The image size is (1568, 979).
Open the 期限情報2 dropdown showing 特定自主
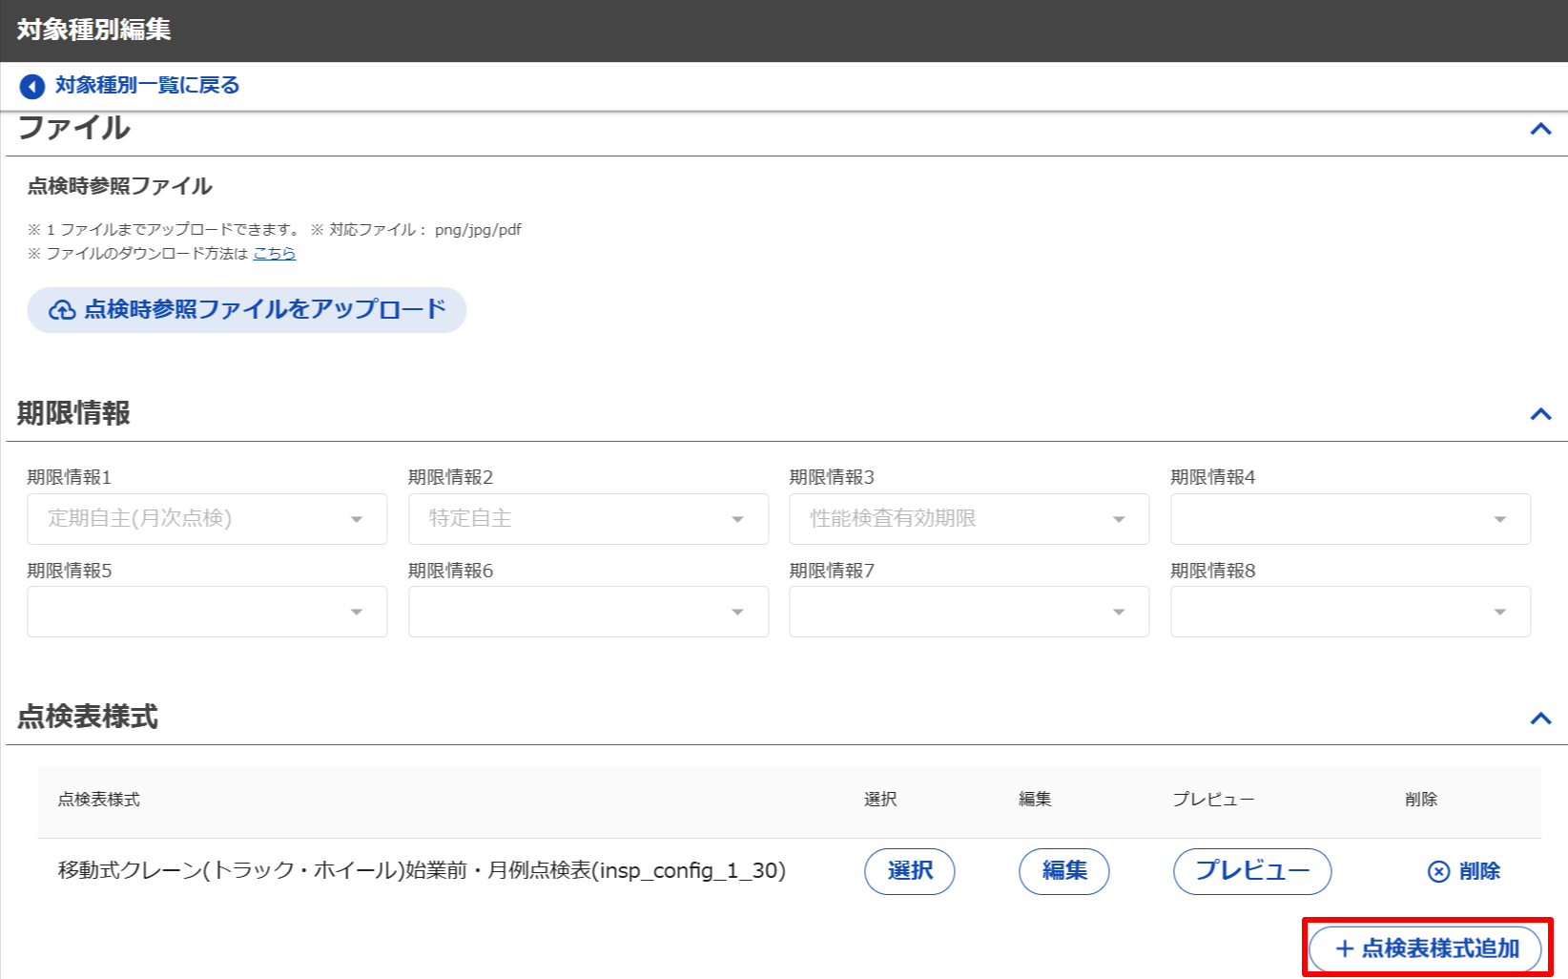tap(588, 519)
